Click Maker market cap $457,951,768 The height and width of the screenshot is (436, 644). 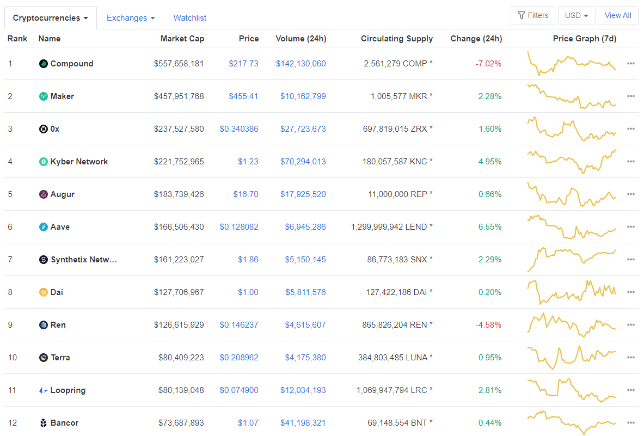click(179, 96)
